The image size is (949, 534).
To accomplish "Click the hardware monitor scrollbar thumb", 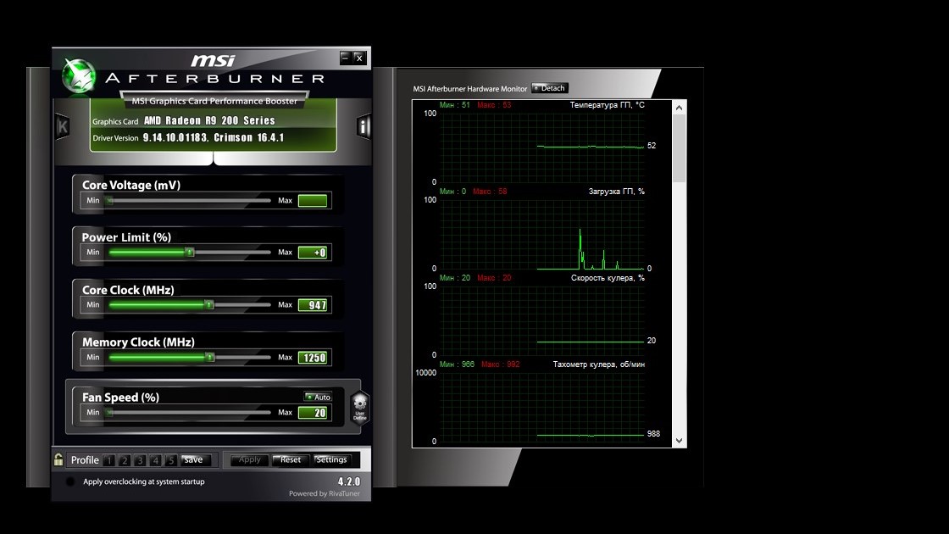I will [679, 148].
